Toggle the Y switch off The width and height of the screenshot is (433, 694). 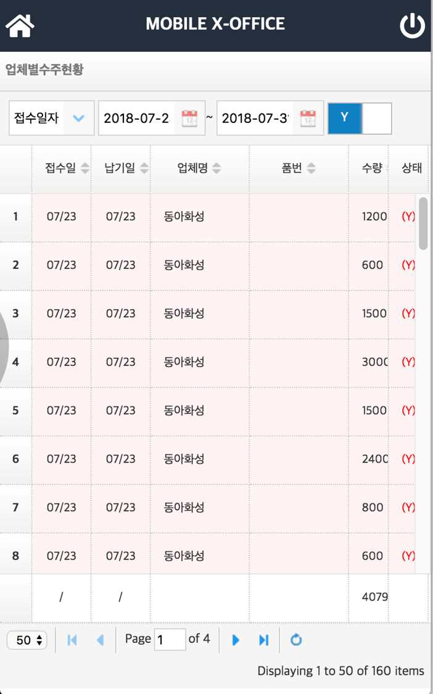pyautogui.click(x=360, y=118)
